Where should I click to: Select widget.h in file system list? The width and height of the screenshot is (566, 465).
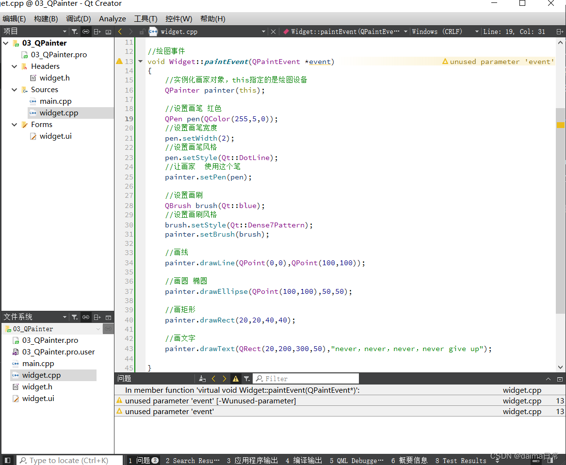pos(32,387)
